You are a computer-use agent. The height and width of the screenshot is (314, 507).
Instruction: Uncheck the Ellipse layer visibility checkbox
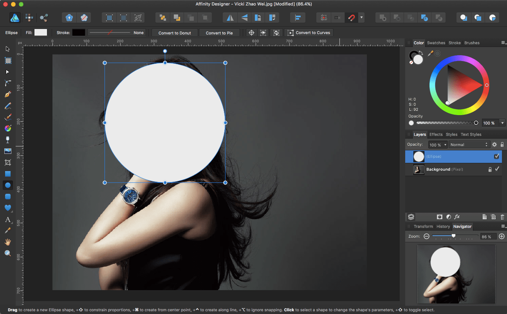[496, 156]
